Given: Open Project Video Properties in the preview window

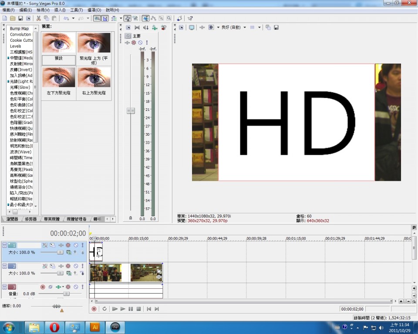Looking at the screenshot, I should [181, 27].
